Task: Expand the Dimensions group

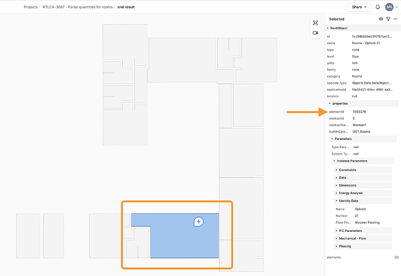Action: coord(363,185)
